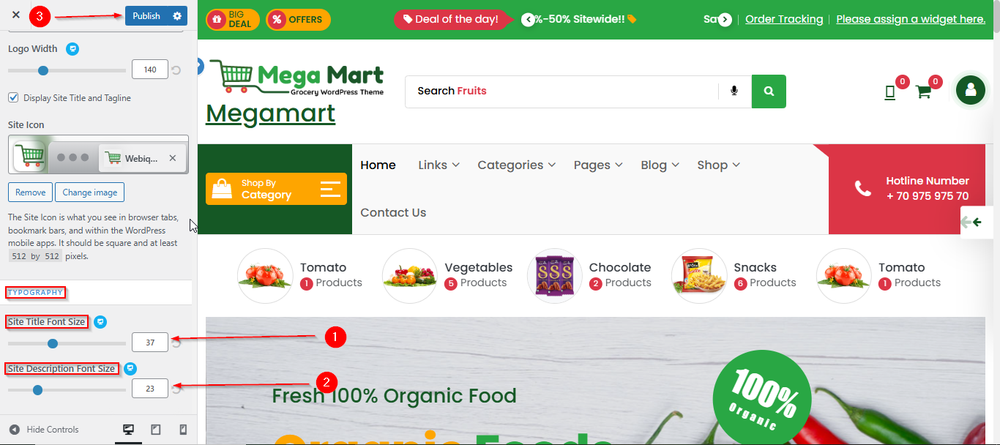Expand the Pages menu dropdown
Screen dimensions: 1000x445
pos(598,165)
